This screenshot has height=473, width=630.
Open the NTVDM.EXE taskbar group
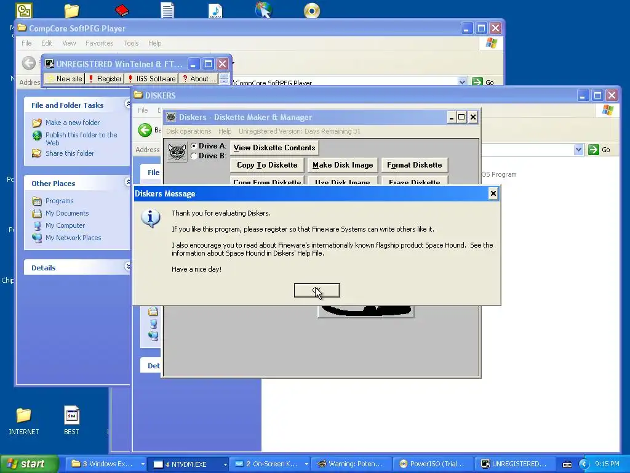pyautogui.click(x=189, y=464)
